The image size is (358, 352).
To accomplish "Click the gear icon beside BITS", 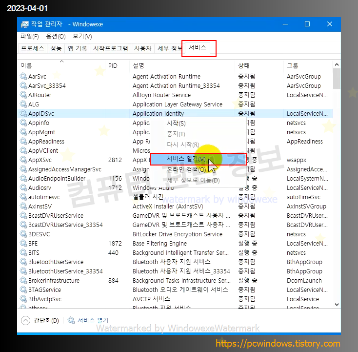I will 23,252.
